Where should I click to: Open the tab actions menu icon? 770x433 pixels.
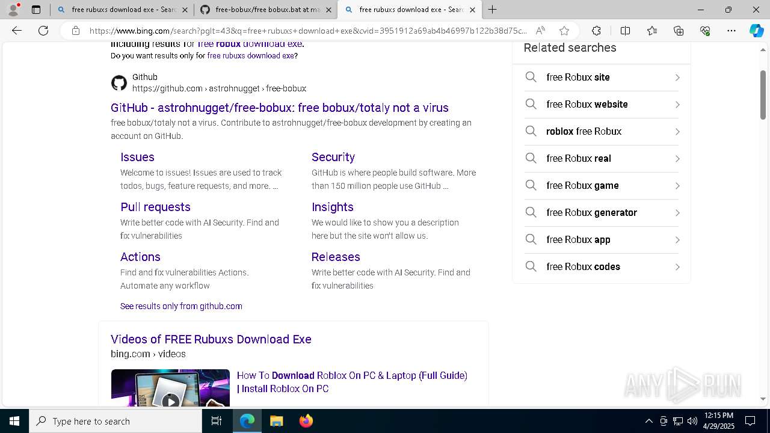tap(36, 10)
